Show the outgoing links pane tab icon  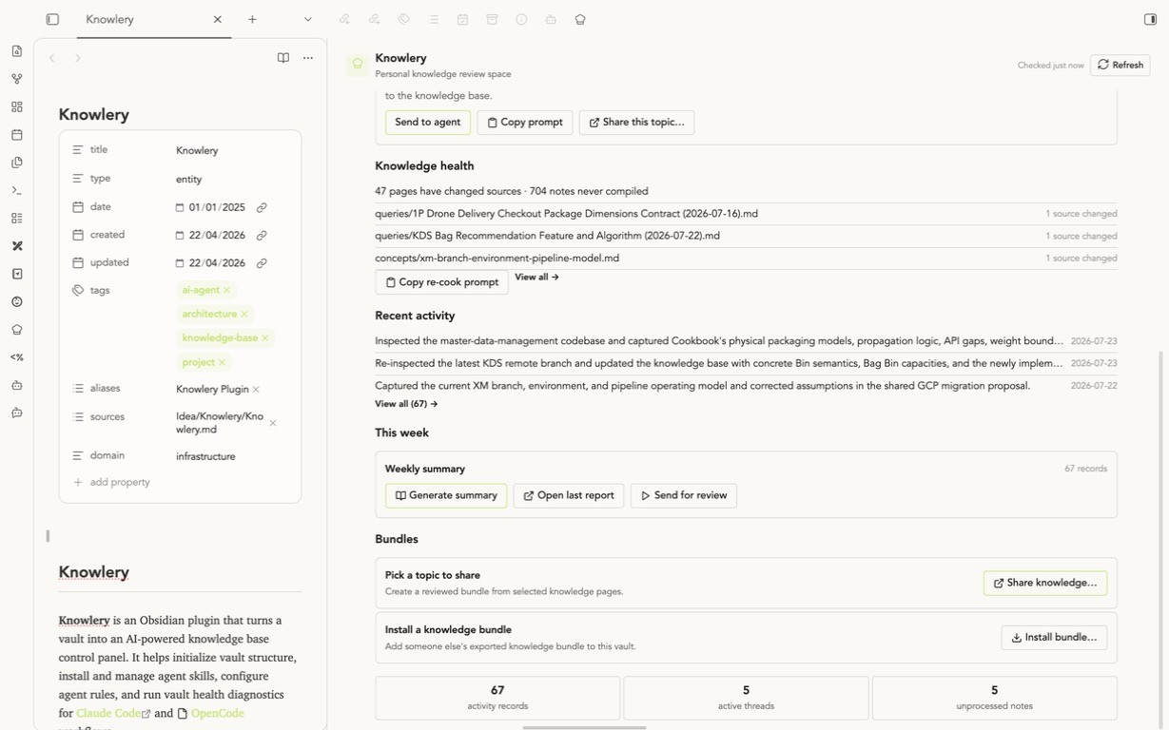tap(374, 19)
